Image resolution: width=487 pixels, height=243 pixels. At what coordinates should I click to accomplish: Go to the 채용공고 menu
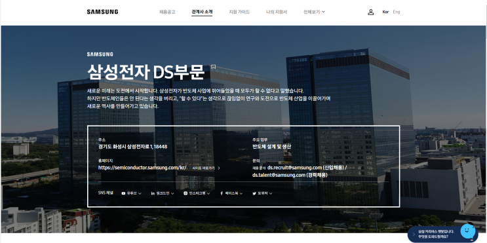click(167, 12)
